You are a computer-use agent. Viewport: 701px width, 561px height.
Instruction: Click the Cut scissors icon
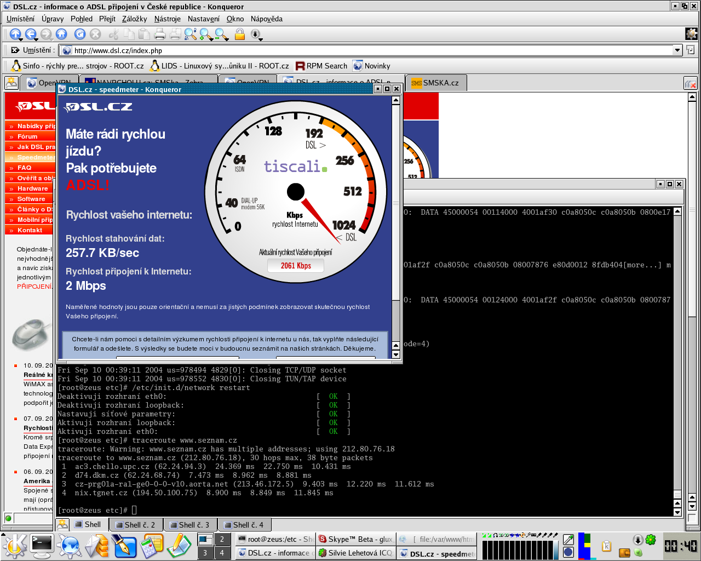[114, 34]
